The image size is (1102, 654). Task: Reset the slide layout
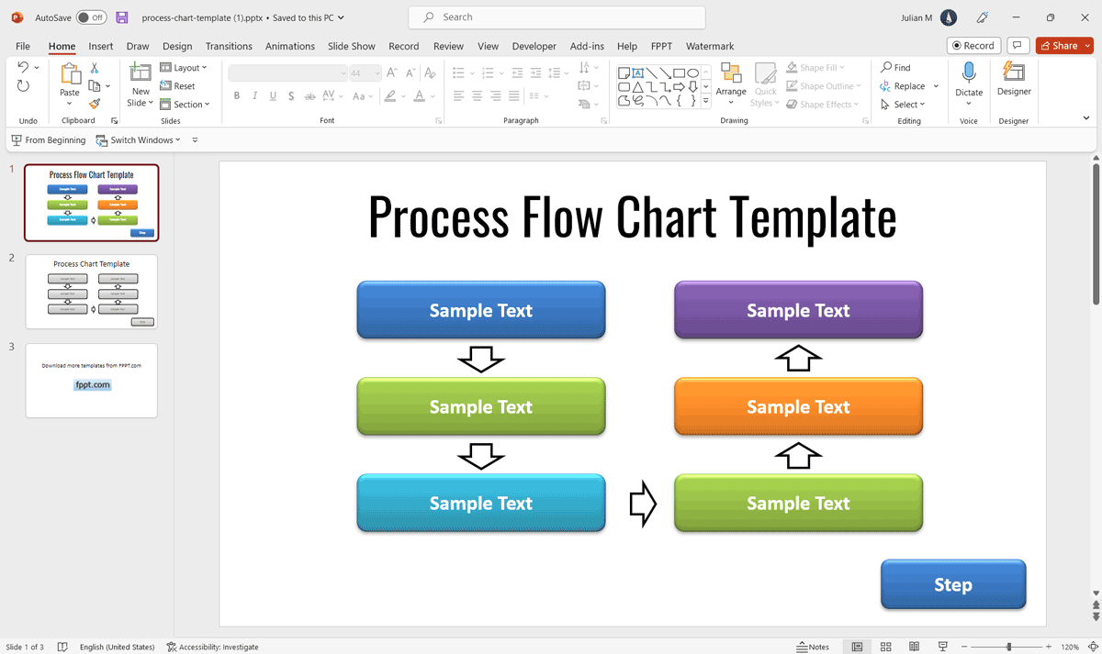coord(178,86)
